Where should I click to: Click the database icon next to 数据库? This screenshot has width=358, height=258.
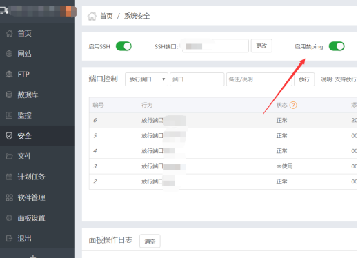pyautogui.click(x=9, y=95)
